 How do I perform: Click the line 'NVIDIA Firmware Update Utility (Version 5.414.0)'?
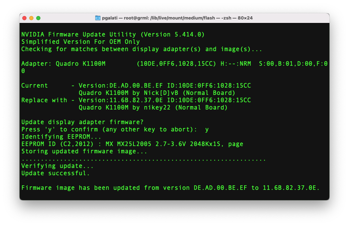click(x=113, y=34)
